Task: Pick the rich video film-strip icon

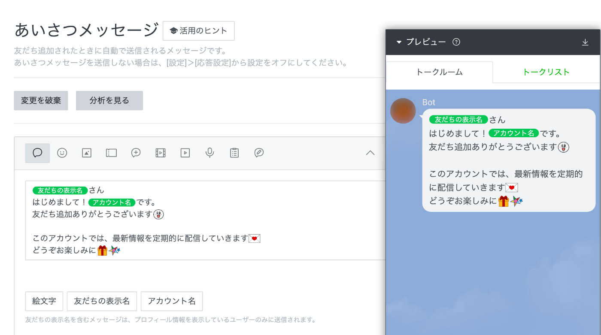Action: 161,153
